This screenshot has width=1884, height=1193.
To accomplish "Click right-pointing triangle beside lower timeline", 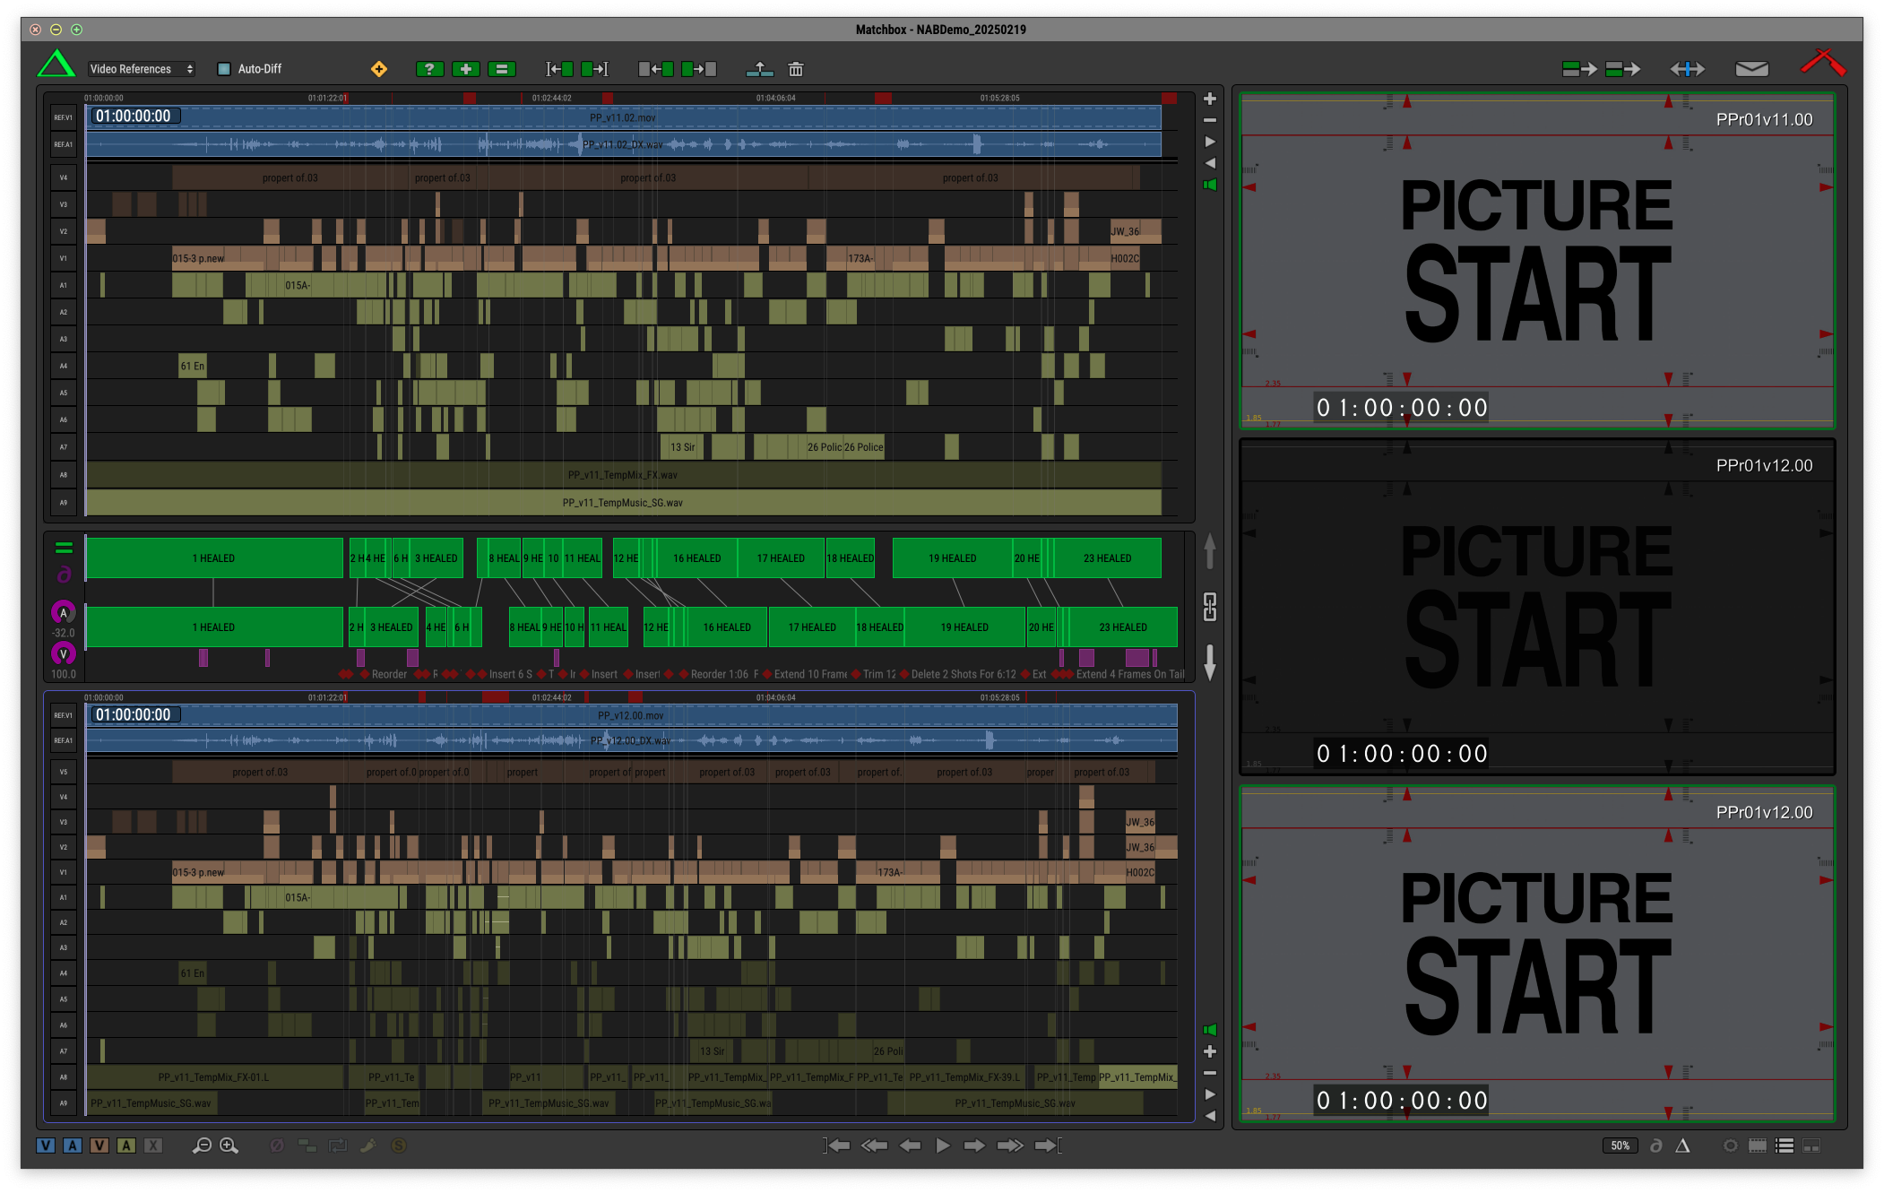I will (1210, 1094).
